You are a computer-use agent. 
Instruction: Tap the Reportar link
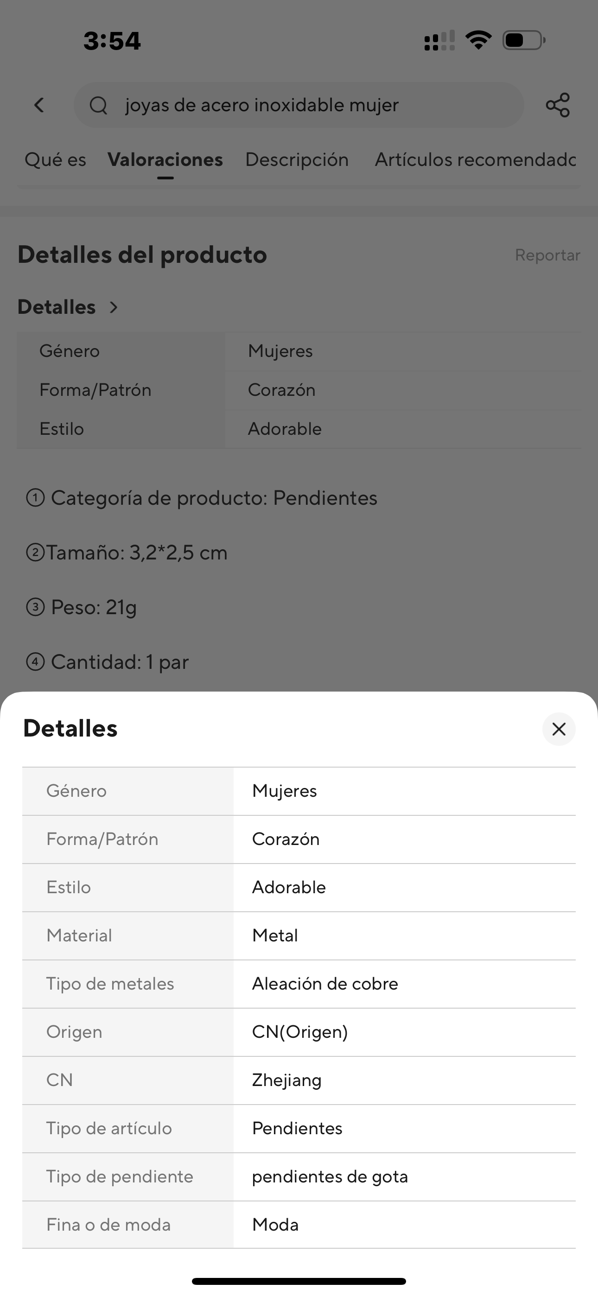[547, 255]
